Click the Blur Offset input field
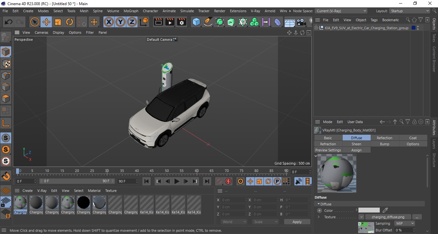This screenshot has height=234, width=438. click(x=405, y=230)
